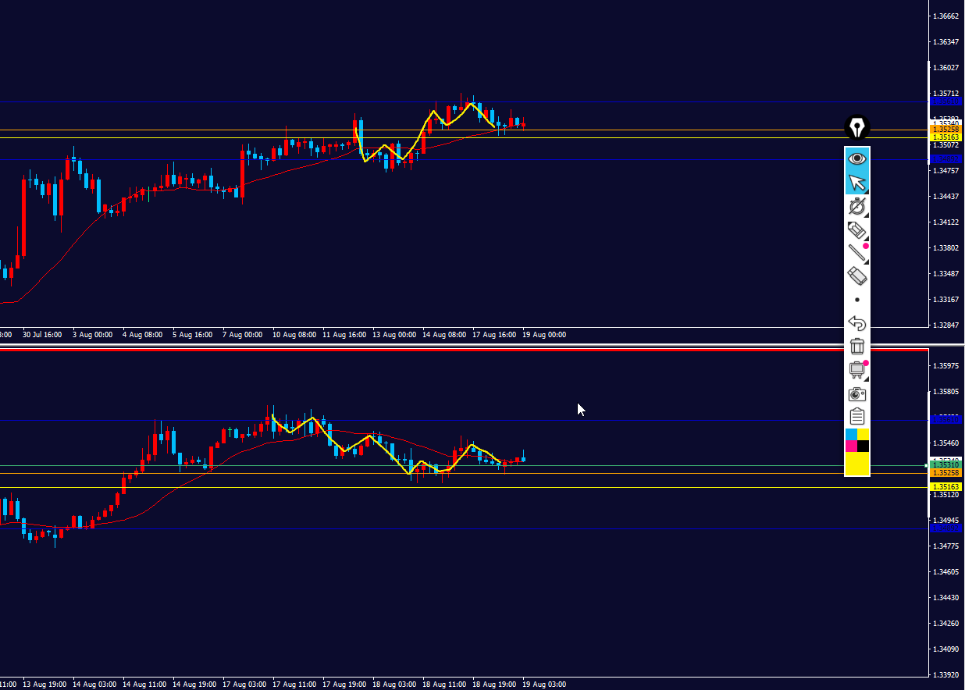
Task: Click the 1.33920 price on lower axis
Action: 946,674
